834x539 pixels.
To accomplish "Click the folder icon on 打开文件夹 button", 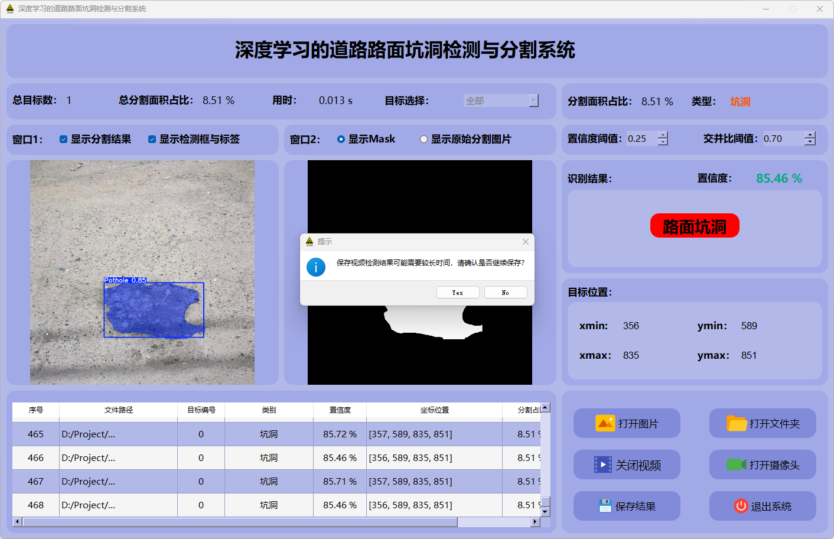I will pyautogui.click(x=736, y=423).
